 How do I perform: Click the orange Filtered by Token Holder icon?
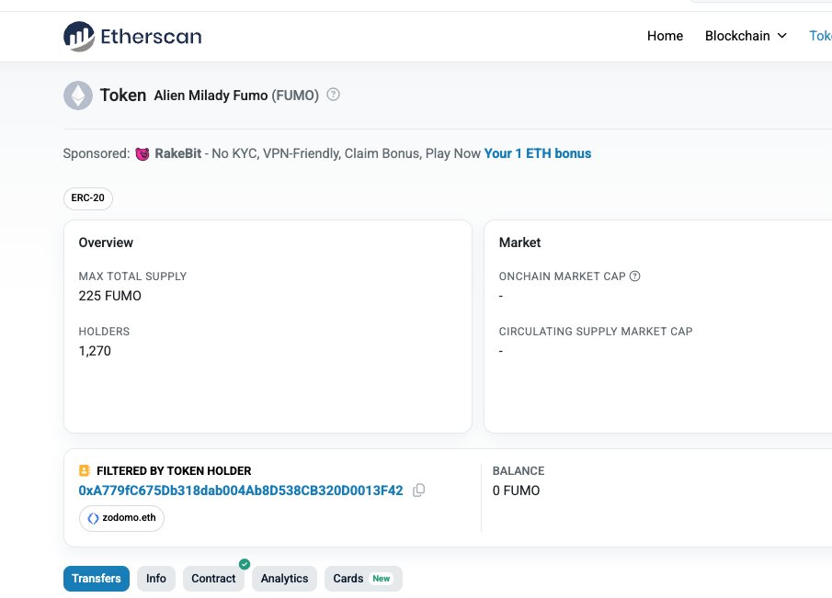coord(85,470)
